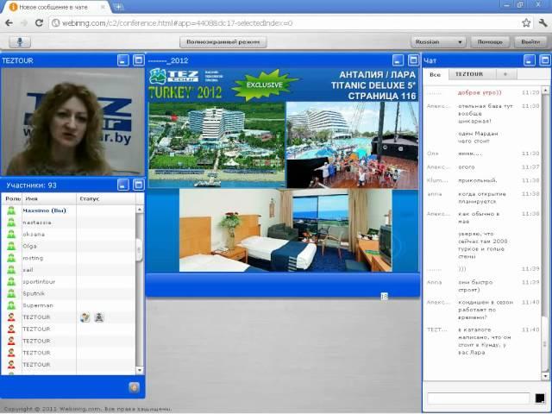This screenshot has width=552, height=414.
Task: Click the chat message 'прикольный.'
Action: tap(477, 180)
